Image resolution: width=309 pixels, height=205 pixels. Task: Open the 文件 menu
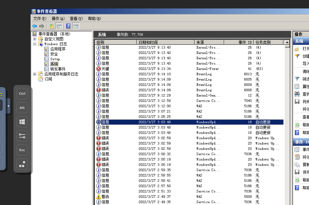tap(40, 18)
